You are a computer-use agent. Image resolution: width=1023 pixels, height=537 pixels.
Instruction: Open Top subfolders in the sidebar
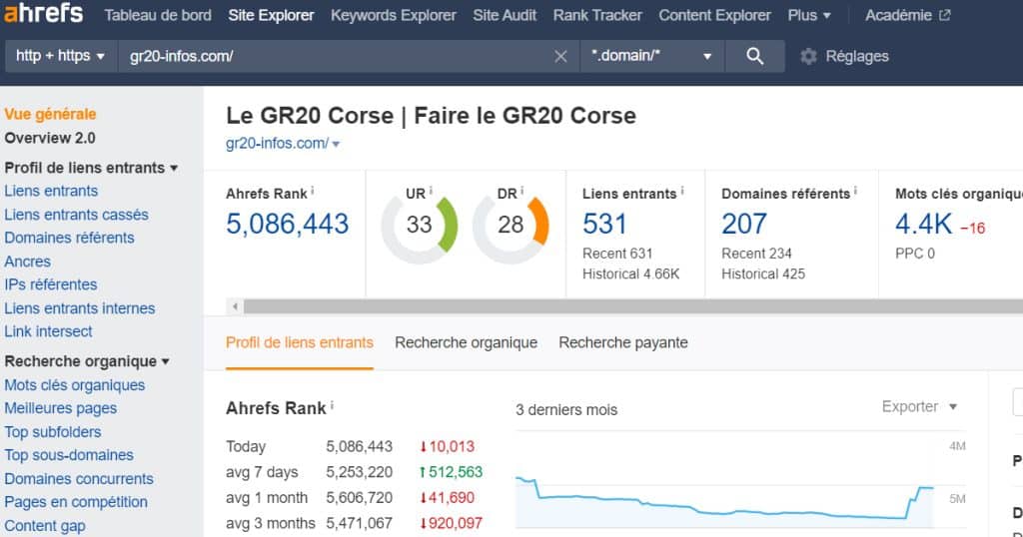pyautogui.click(x=53, y=432)
